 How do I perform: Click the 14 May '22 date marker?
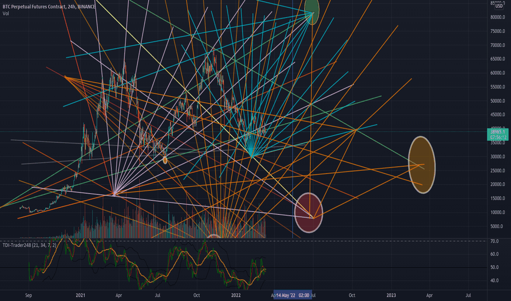point(293,295)
